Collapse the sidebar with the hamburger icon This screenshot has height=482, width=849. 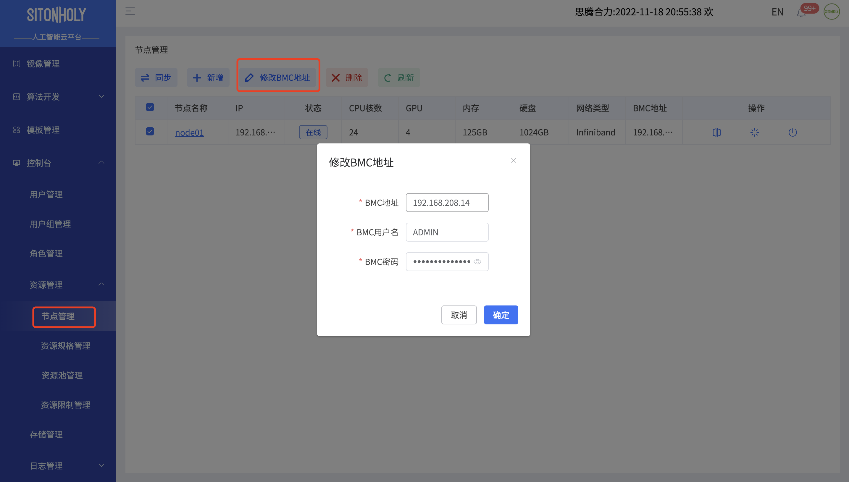[130, 11]
